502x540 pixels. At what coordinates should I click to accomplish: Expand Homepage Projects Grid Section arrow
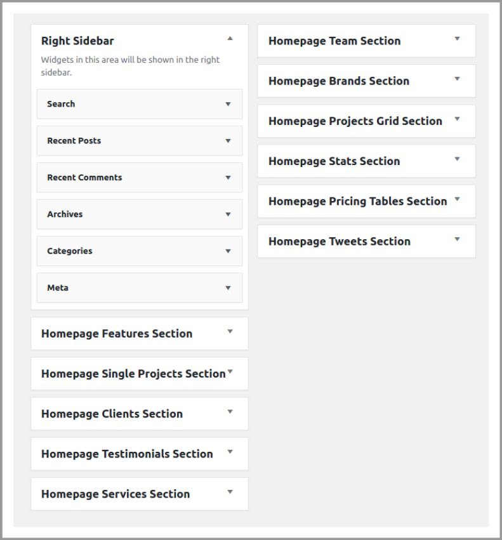tap(457, 119)
